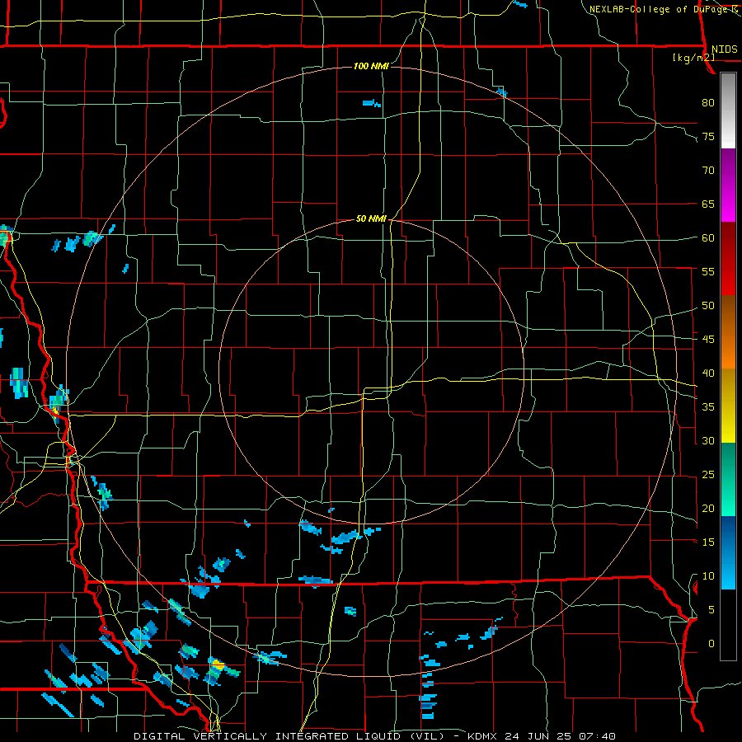Click the 0 value on the color scale
Screen dimensions: 742x742
pyautogui.click(x=711, y=644)
